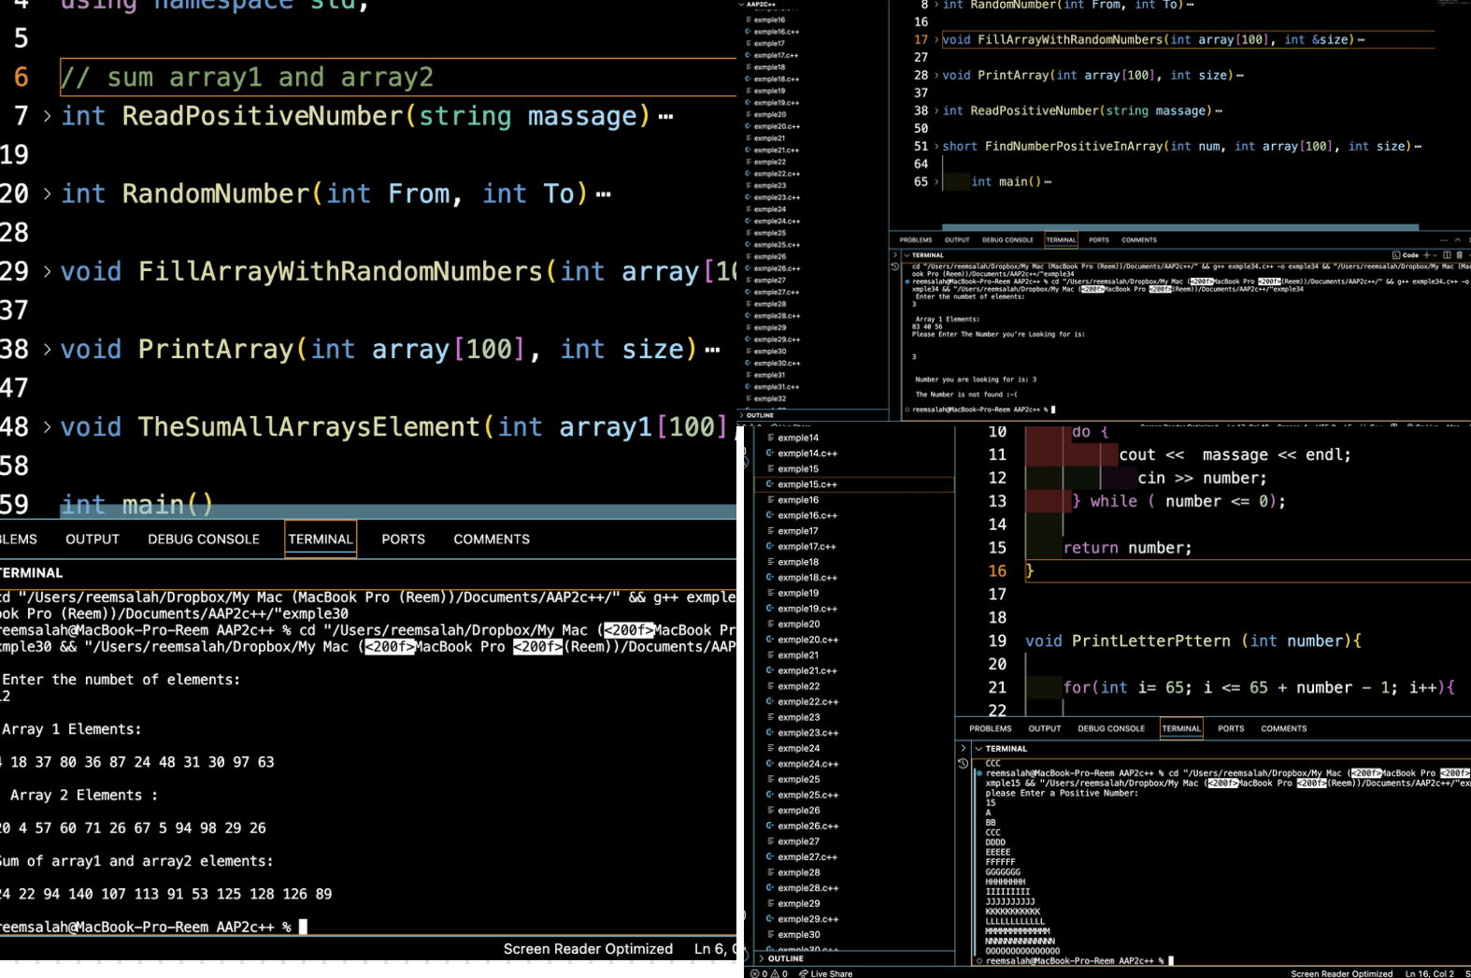
Task: Switch to the DEBUG CONSOLE tab in large panel
Action: click(x=203, y=539)
